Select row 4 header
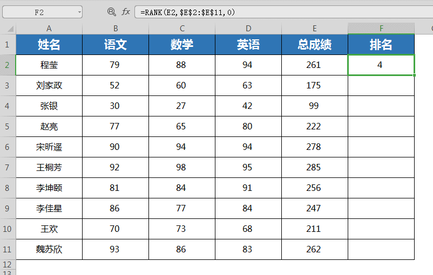 8,106
